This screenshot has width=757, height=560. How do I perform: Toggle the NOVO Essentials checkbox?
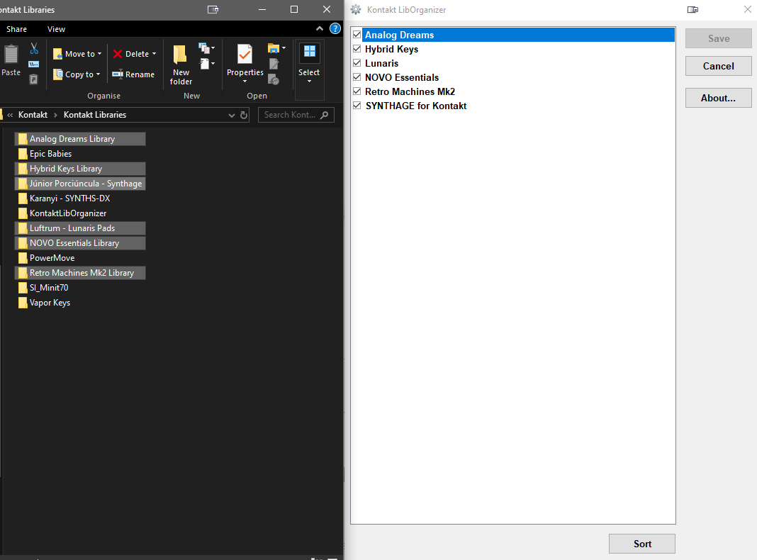point(357,77)
